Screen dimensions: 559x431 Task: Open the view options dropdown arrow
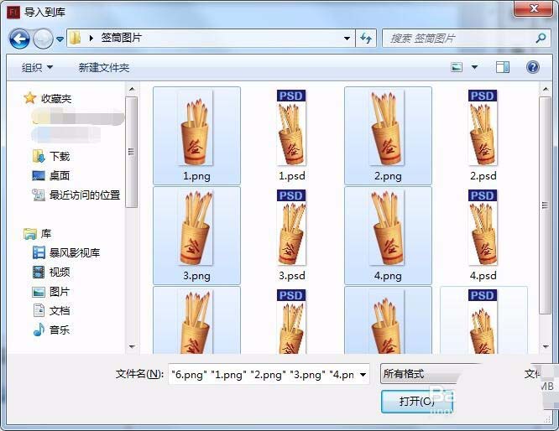click(474, 67)
